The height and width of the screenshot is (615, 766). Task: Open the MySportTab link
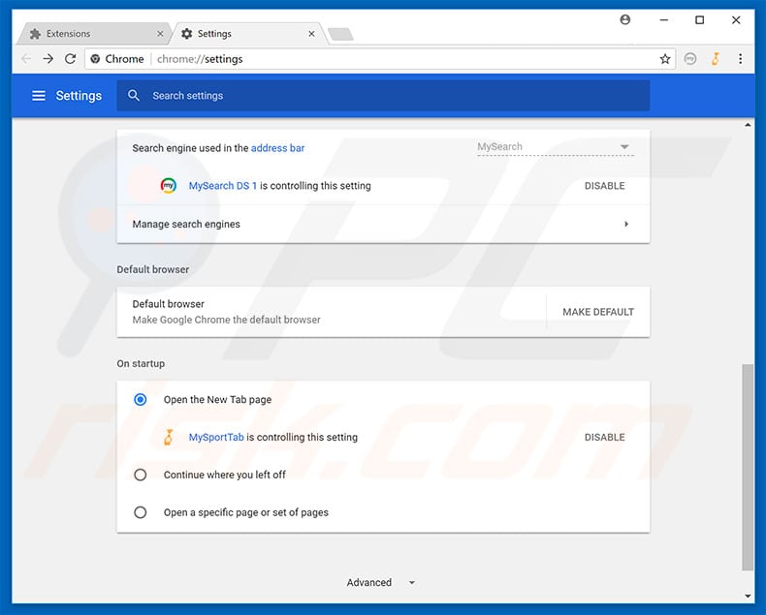[x=216, y=438]
